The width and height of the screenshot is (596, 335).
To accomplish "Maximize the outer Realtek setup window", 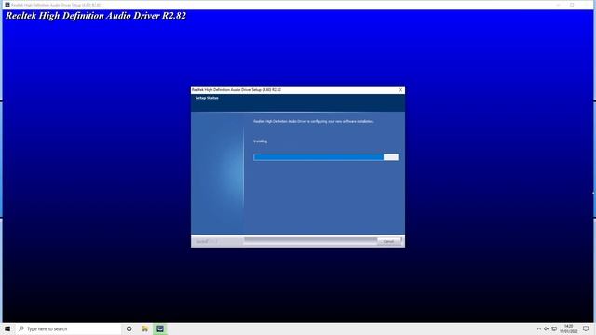I will (572, 5).
